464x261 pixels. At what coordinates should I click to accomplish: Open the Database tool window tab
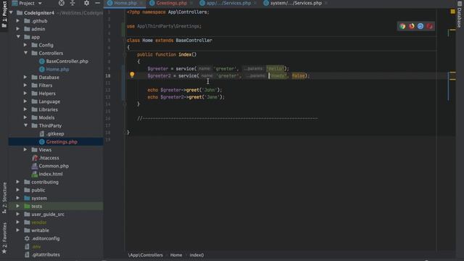(x=459, y=14)
